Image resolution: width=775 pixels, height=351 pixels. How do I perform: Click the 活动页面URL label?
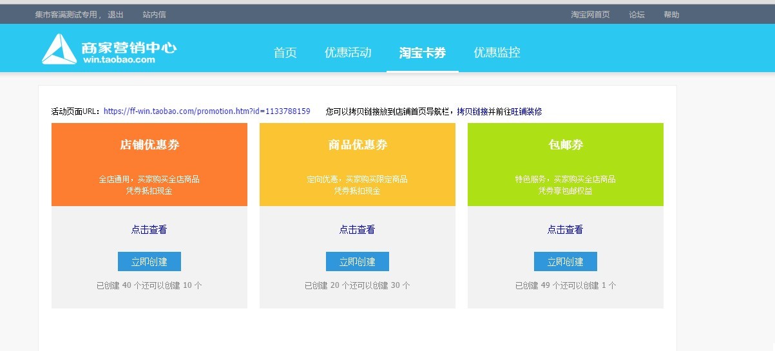(x=75, y=111)
